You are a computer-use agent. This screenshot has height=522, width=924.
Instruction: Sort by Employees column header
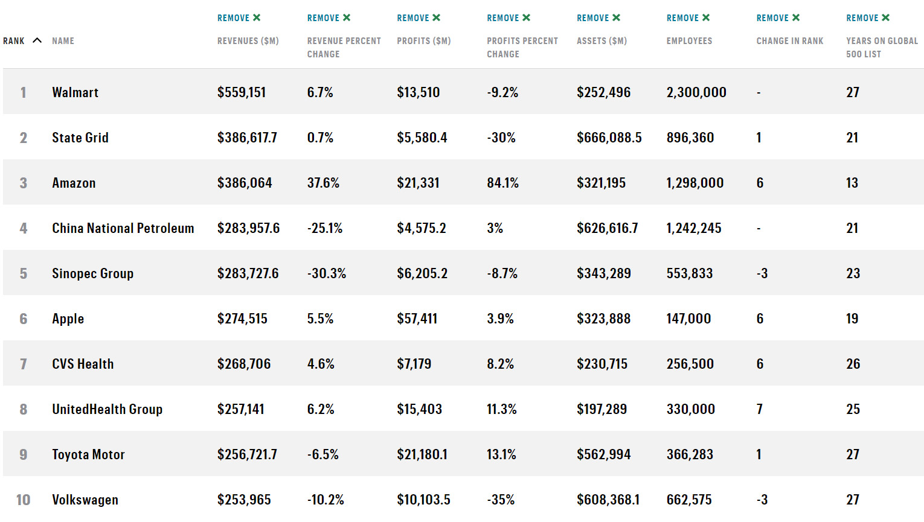(689, 41)
